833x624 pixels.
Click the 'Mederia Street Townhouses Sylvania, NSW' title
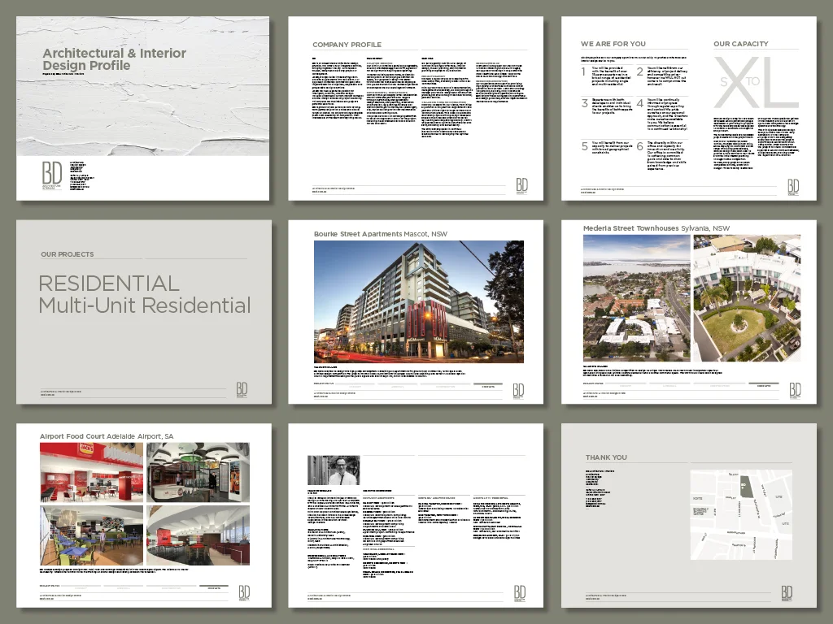pyautogui.click(x=656, y=228)
